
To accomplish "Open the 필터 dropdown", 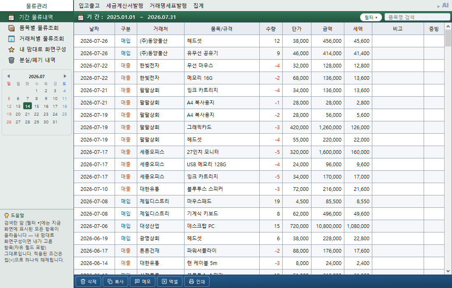I will pos(371,17).
